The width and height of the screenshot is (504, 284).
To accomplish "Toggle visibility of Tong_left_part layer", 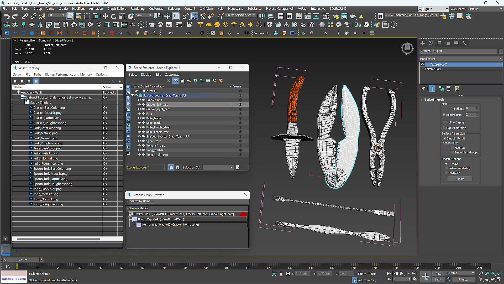I will click(138, 146).
